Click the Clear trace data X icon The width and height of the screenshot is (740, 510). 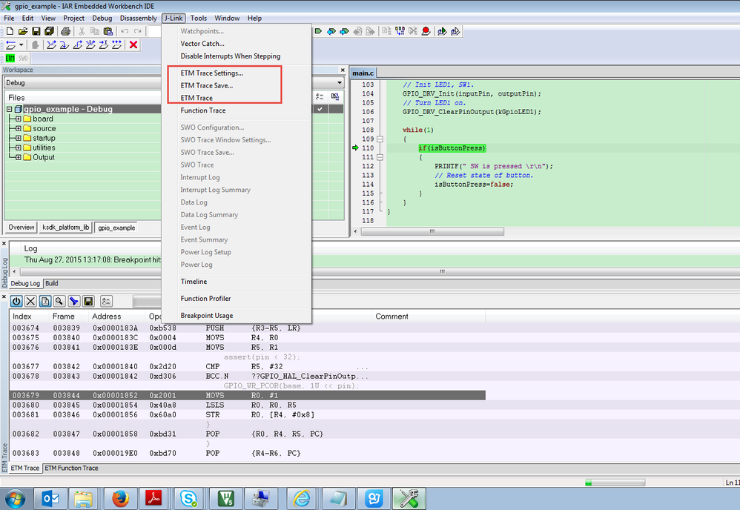(x=30, y=301)
